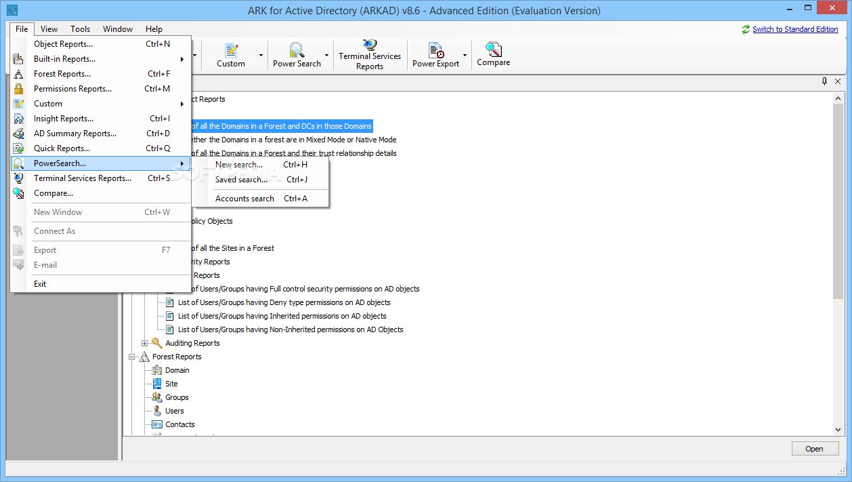Click the Power Search toolbar magnifier icon
The height and width of the screenshot is (482, 852).
[297, 49]
